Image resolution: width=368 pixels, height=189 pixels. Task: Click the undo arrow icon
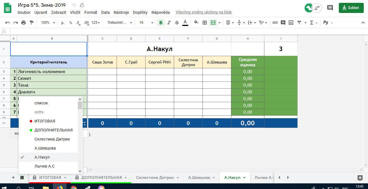[8, 23]
